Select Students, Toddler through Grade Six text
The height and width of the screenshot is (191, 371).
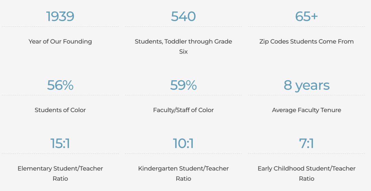tap(183, 47)
